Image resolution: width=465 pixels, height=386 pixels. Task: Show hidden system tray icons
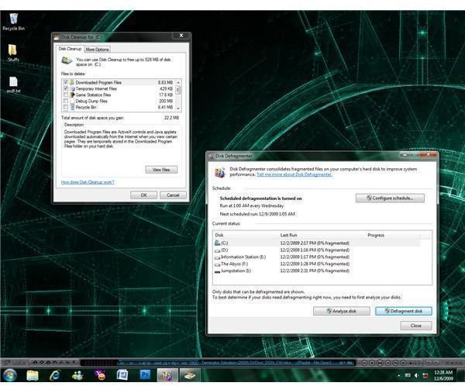[x=398, y=376]
